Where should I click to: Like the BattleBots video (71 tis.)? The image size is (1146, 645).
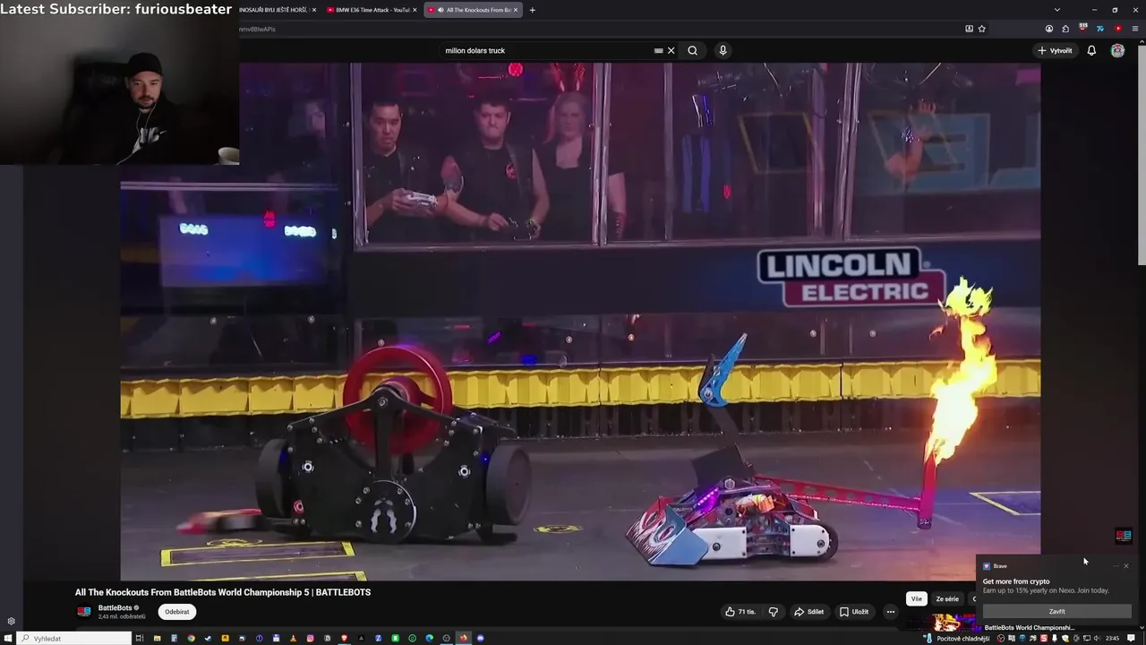740,612
